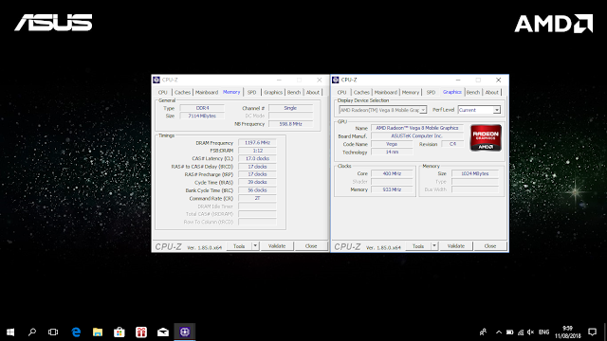This screenshot has width=607, height=341.
Task: Click Command Rate 2T value
Action: (257, 198)
